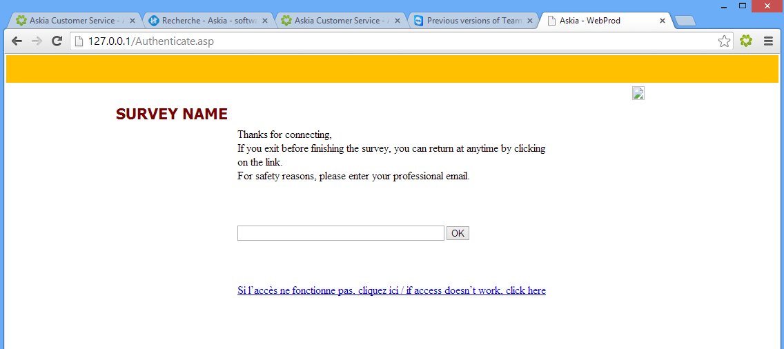Close the Previous versions of Team tab

tap(530, 21)
